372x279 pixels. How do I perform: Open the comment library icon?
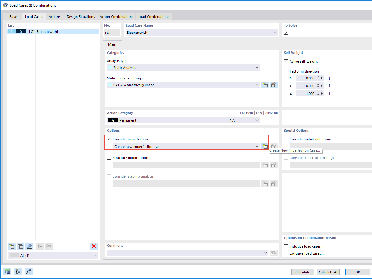(274, 253)
